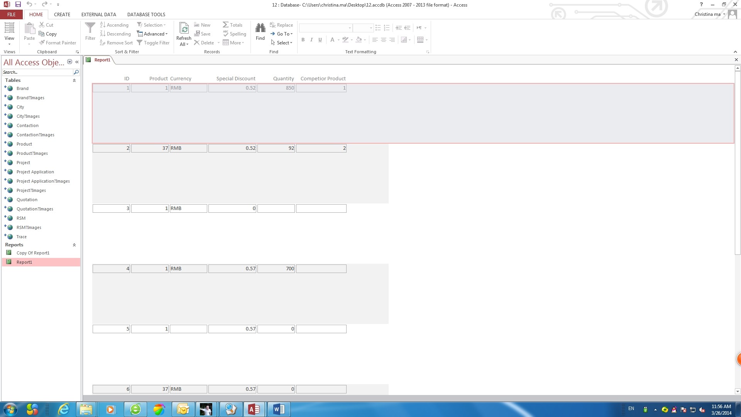Click New record
741x417 pixels.
click(x=202, y=25)
